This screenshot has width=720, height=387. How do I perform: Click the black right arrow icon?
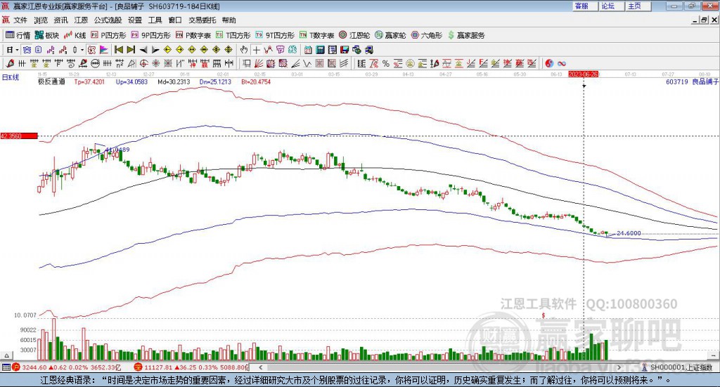pyautogui.click(x=155, y=50)
